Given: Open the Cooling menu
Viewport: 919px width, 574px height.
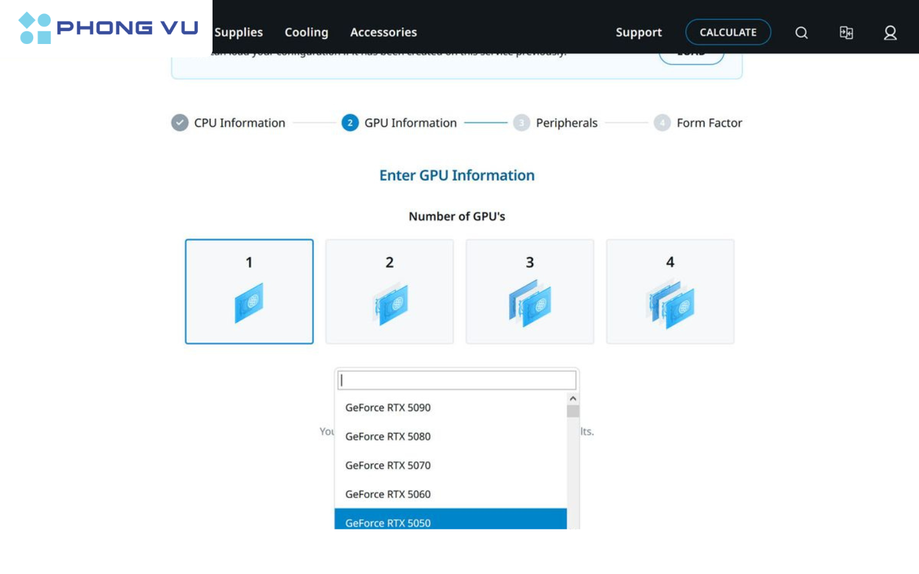Looking at the screenshot, I should [306, 33].
